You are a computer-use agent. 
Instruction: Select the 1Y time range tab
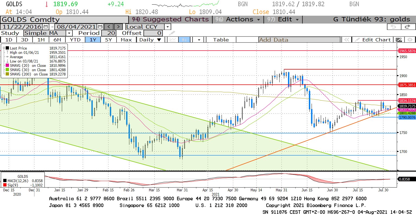[93, 40]
